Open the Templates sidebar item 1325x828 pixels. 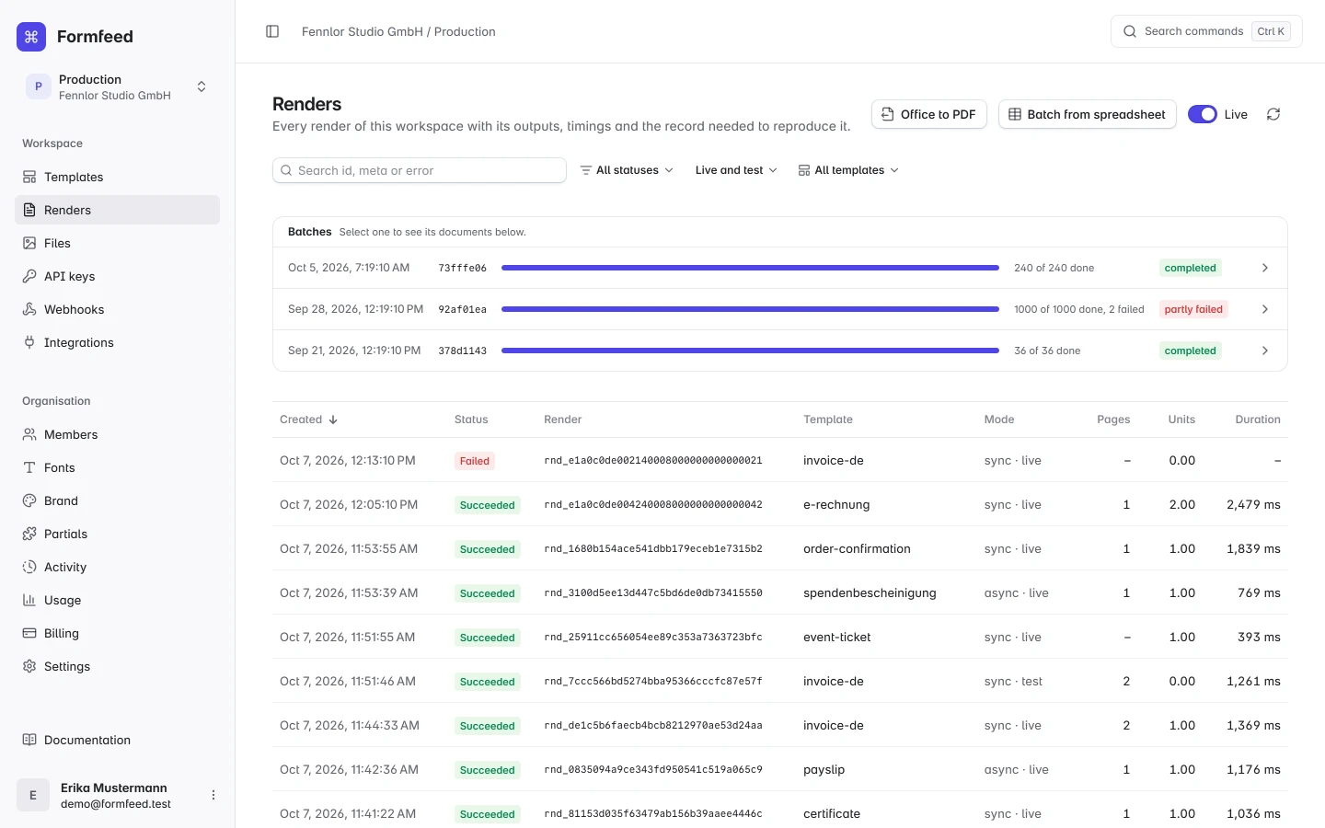pyautogui.click(x=117, y=177)
